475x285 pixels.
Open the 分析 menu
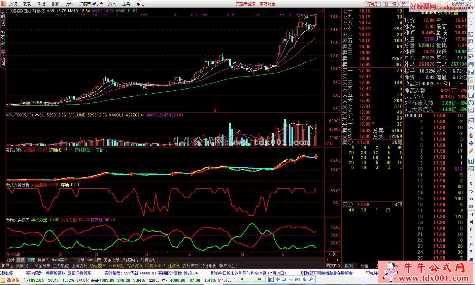pyautogui.click(x=70, y=4)
